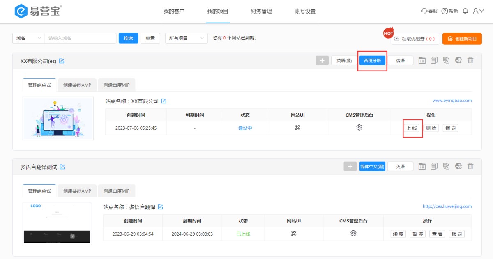The width and height of the screenshot is (493, 259).
Task: Edit the XX有限公司(es) project name
Action: [x=62, y=61]
